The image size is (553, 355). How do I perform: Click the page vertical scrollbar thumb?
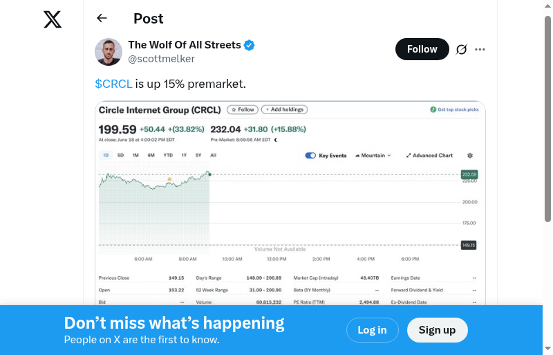(548, 118)
